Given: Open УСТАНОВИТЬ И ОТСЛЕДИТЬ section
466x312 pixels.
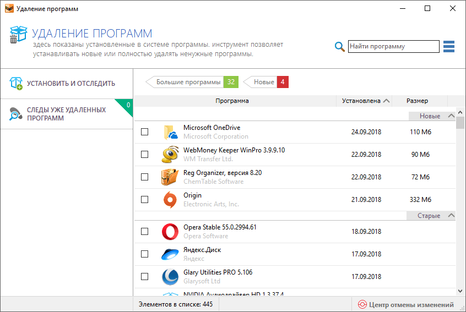Looking at the screenshot, I should tap(67, 84).
